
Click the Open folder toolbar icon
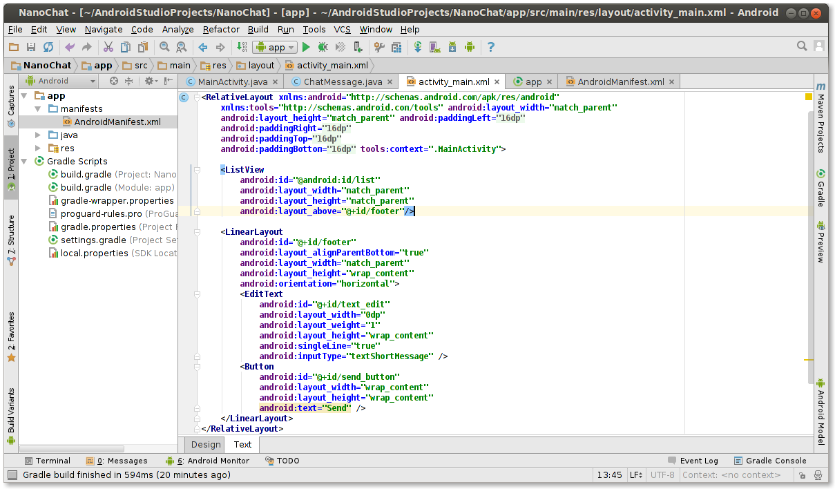pyautogui.click(x=14, y=47)
